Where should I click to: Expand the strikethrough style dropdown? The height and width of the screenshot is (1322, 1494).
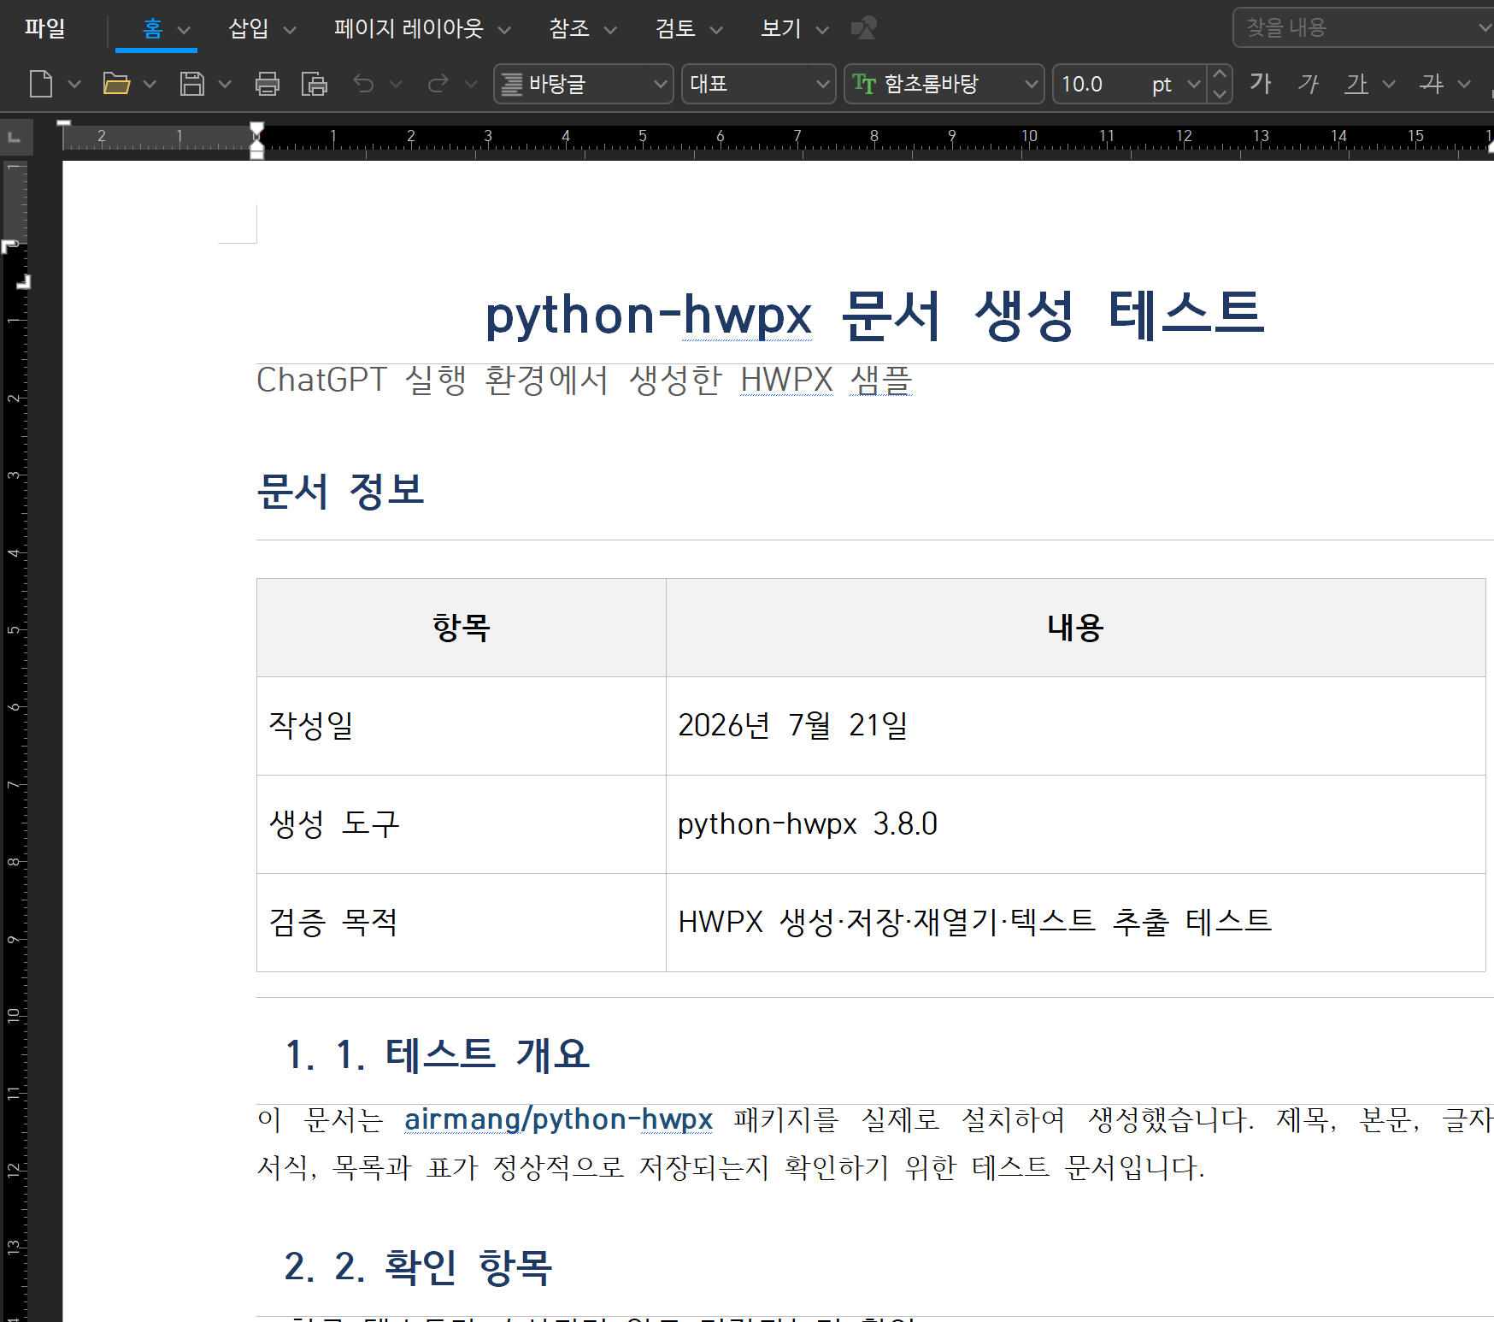pos(1465,84)
